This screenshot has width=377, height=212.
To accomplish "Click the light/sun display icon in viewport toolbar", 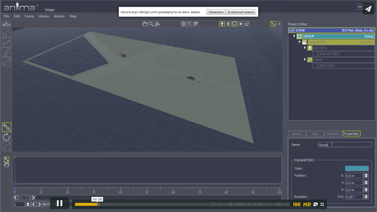I will tap(241, 24).
